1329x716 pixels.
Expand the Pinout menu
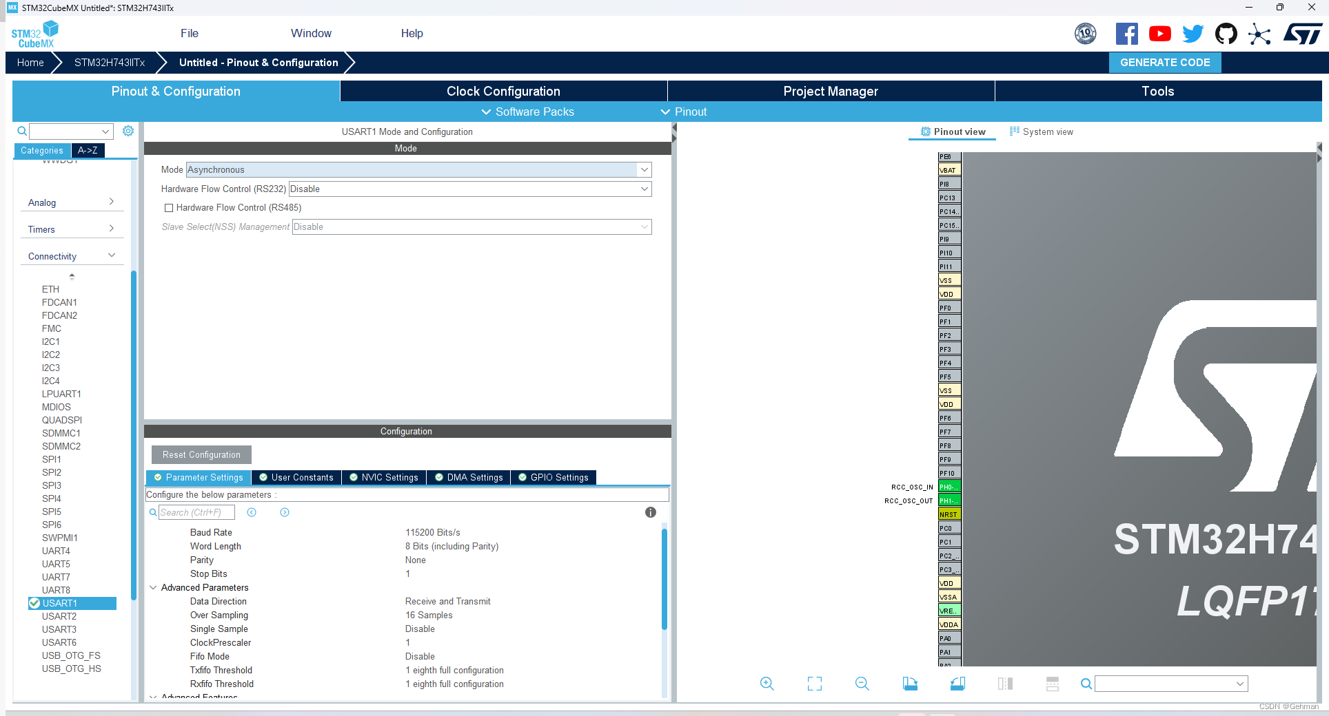[684, 112]
